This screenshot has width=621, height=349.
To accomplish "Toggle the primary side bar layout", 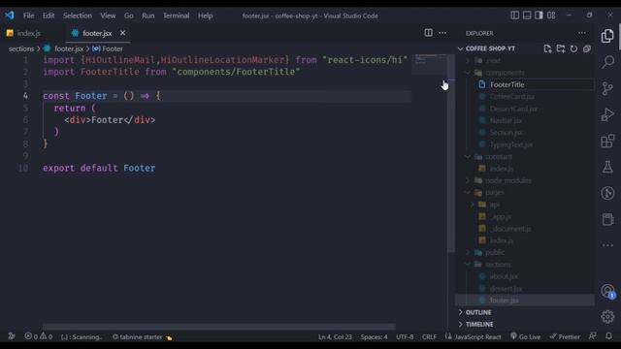I will [x=515, y=16].
